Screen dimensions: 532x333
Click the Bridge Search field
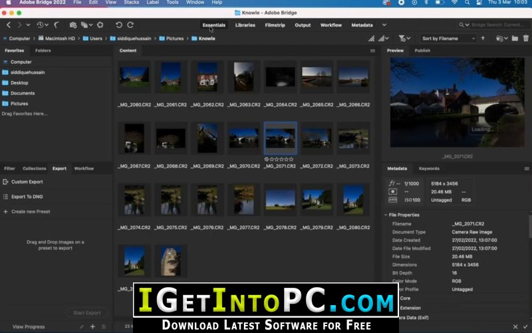click(x=497, y=25)
